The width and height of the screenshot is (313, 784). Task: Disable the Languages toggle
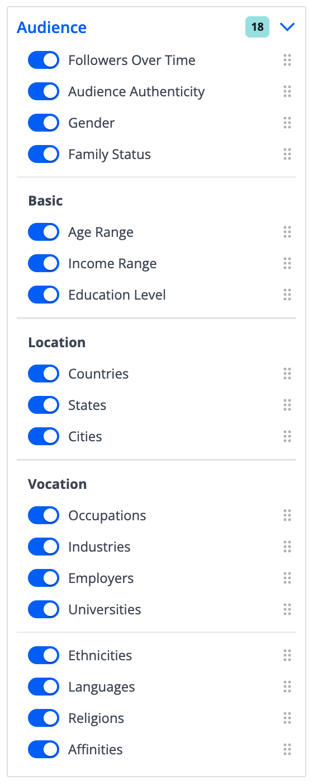click(44, 687)
